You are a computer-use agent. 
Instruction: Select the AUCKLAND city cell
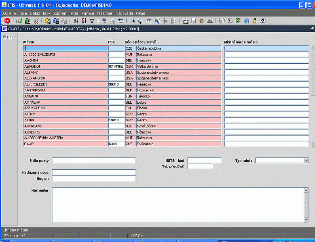66,126
